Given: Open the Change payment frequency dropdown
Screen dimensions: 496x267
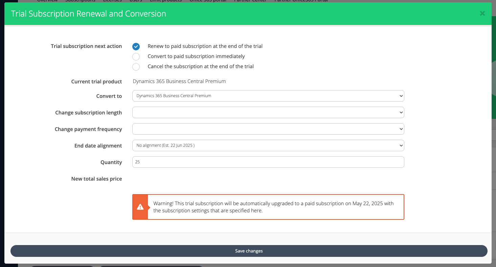Looking at the screenshot, I should (x=268, y=129).
